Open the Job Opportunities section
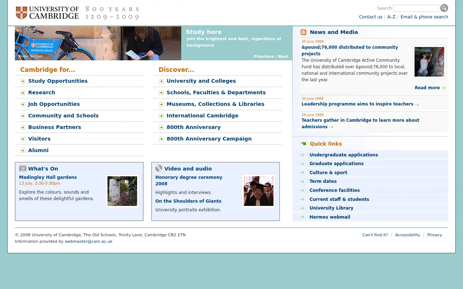The height and width of the screenshot is (289, 463). click(x=54, y=104)
